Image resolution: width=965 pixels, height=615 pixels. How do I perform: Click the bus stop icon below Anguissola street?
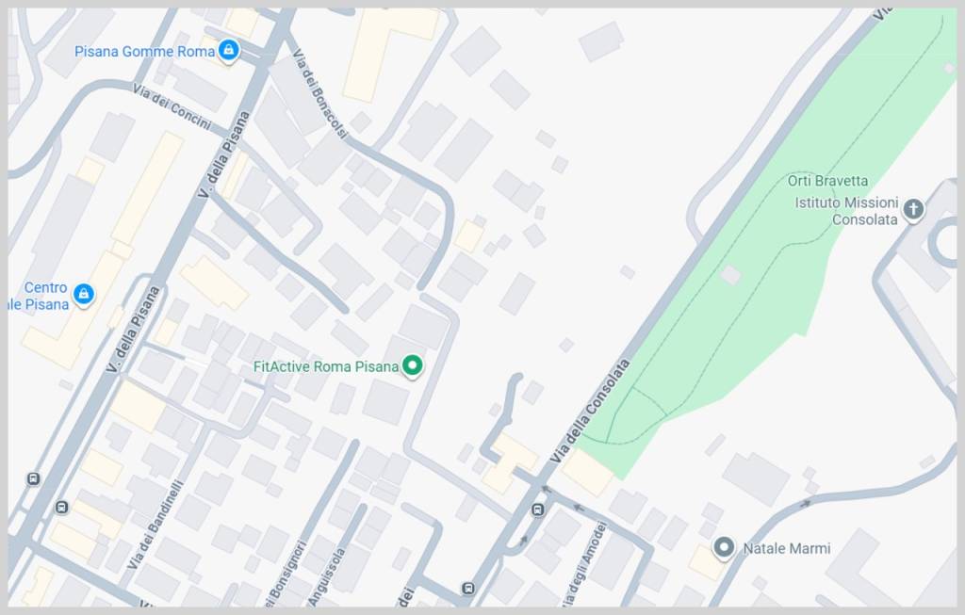pyautogui.click(x=468, y=589)
